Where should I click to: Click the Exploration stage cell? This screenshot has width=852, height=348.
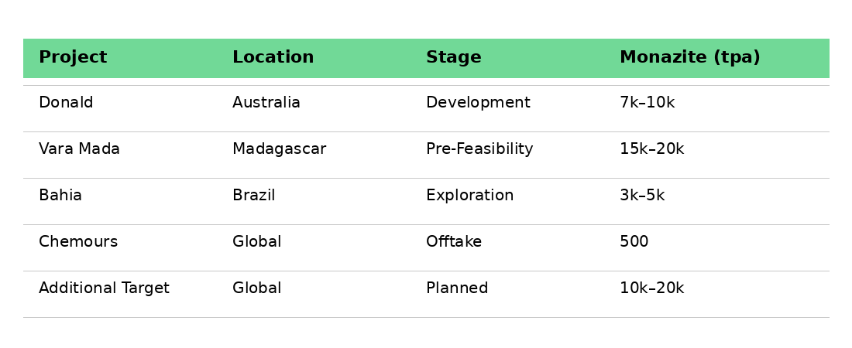pos(469,196)
